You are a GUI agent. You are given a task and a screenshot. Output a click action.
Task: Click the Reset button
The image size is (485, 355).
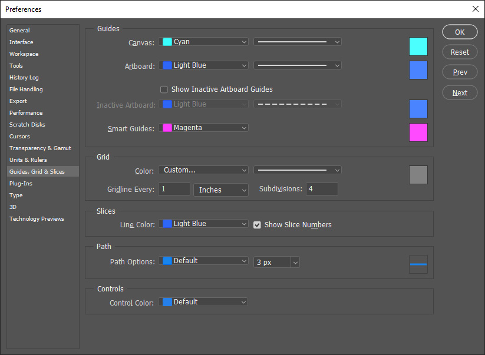(x=460, y=52)
